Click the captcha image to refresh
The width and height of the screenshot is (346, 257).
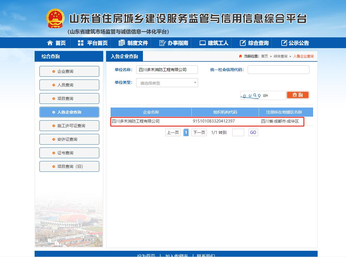coord(251,95)
